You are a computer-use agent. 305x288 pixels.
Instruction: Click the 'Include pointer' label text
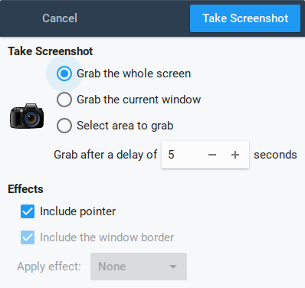click(78, 211)
